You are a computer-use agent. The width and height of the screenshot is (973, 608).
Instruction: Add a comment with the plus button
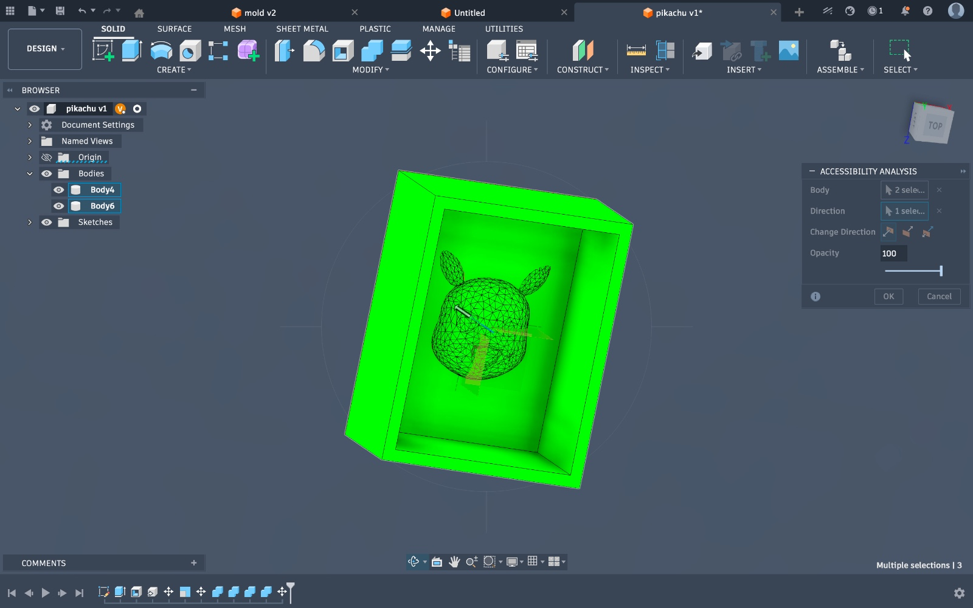tap(194, 563)
